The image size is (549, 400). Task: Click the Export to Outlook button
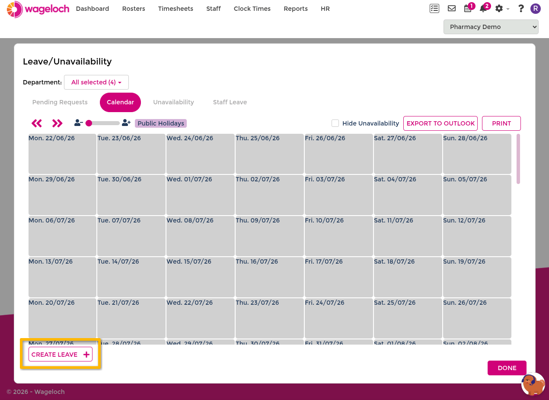click(440, 123)
